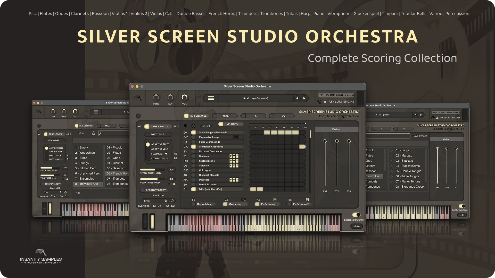
Task: Click More in left window browser
Action: (81, 133)
